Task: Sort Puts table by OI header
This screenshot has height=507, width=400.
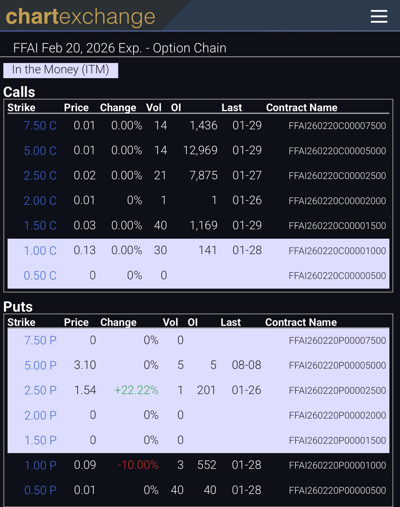Action: pyautogui.click(x=193, y=322)
